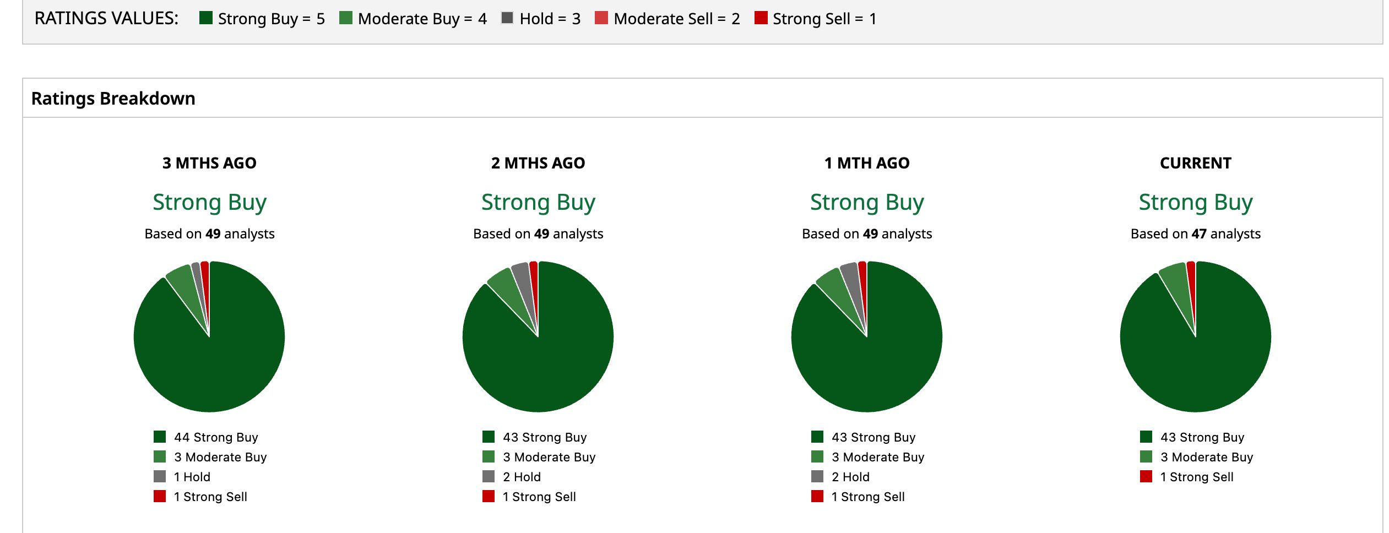Click the Strong Buy rating text under CURRENT
The width and height of the screenshot is (1389, 533).
(1196, 203)
